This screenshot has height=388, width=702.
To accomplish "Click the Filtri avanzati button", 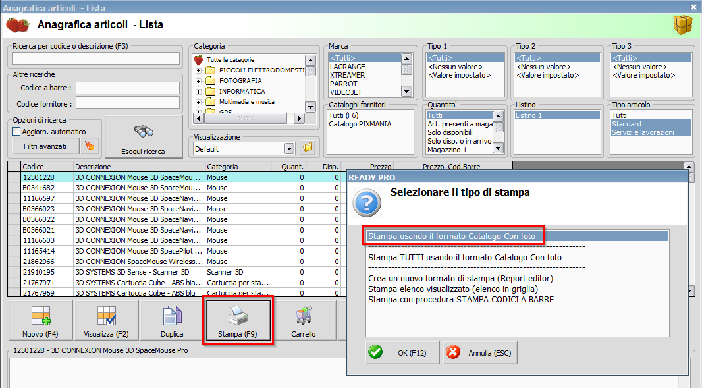I will (x=45, y=146).
